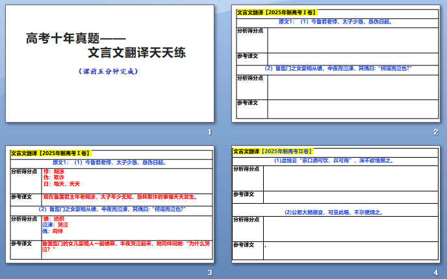Click the red 悖：糊涂 annotation on slide 3
This screenshot has height=279, width=447.
tap(53, 171)
